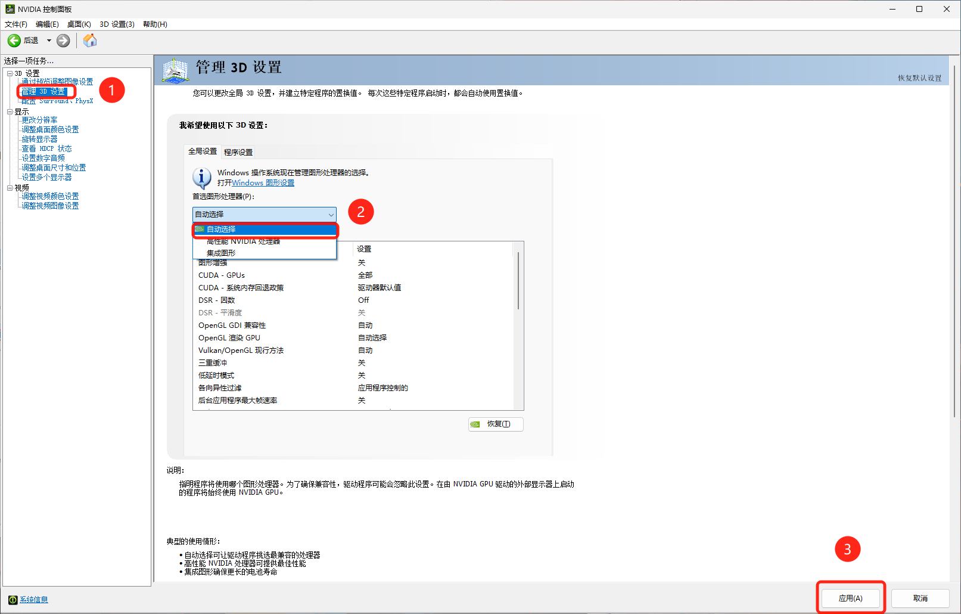This screenshot has width=961, height=614.
Task: Click the 应用(A) button
Action: click(850, 598)
